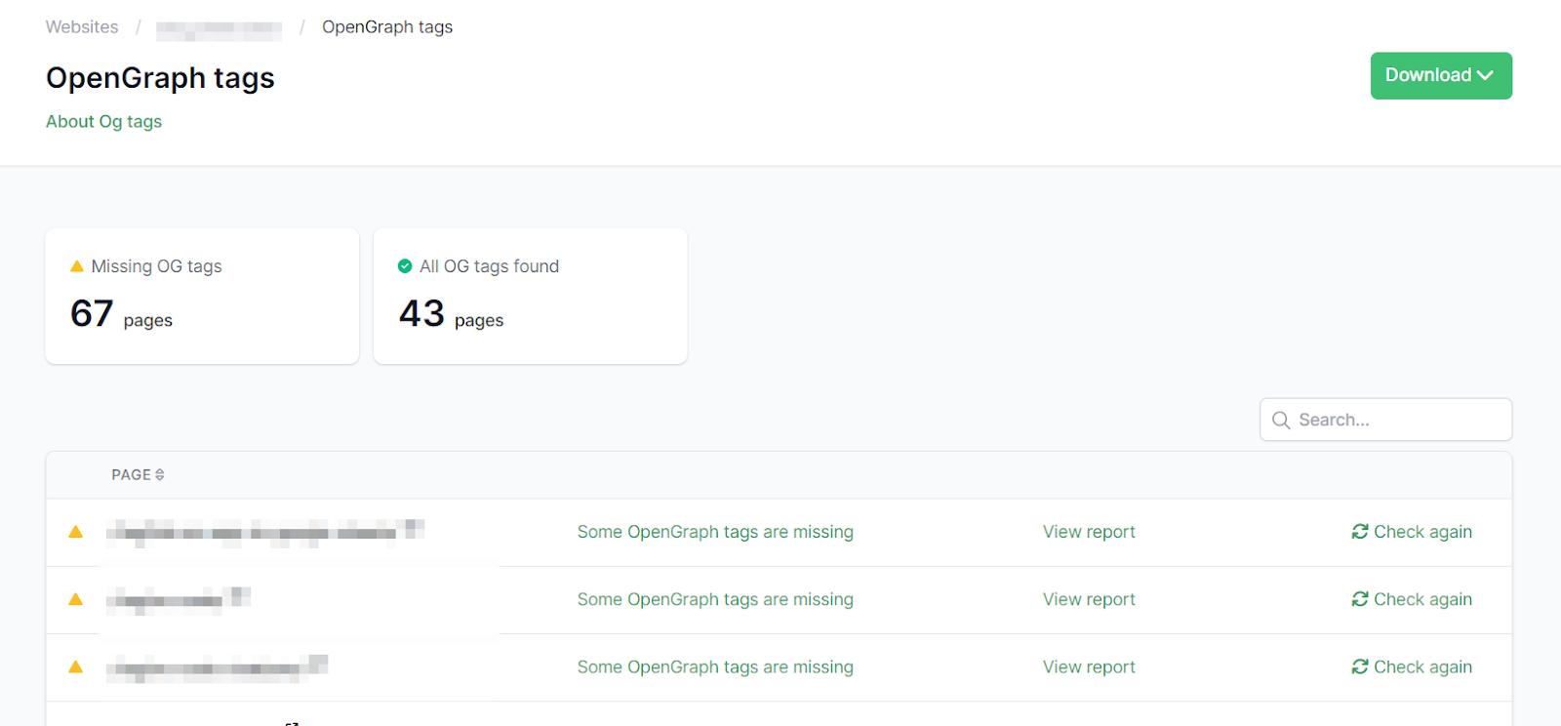Screen dimensions: 1561x726
Task: Click the refresh icon in the second row
Action: 1359,599
